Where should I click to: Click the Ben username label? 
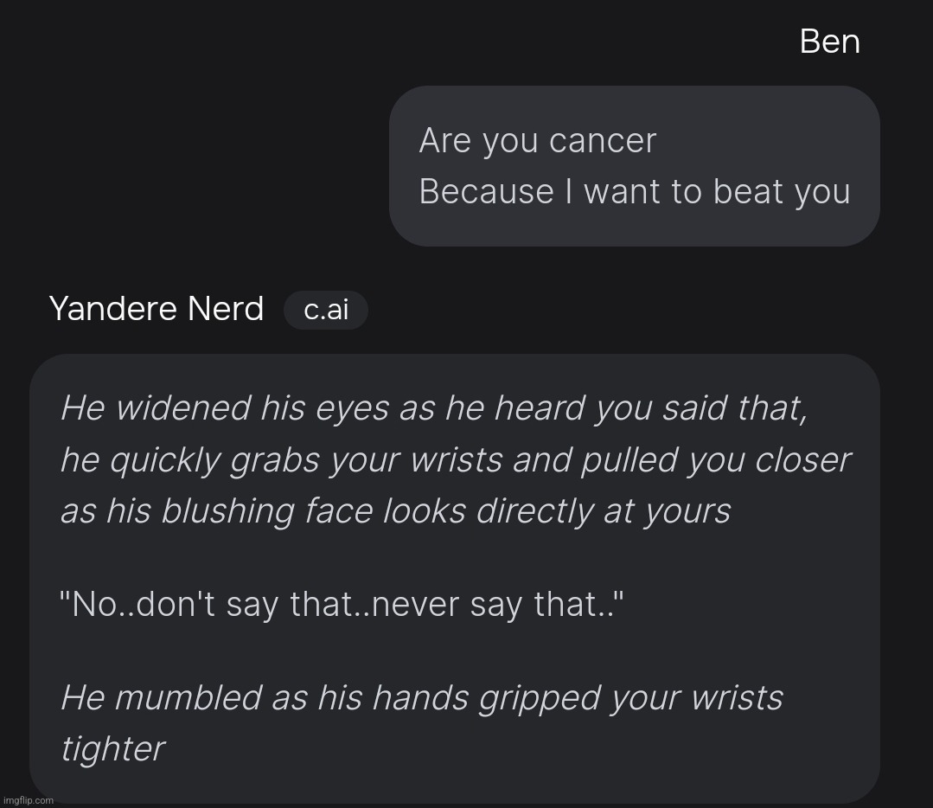829,42
